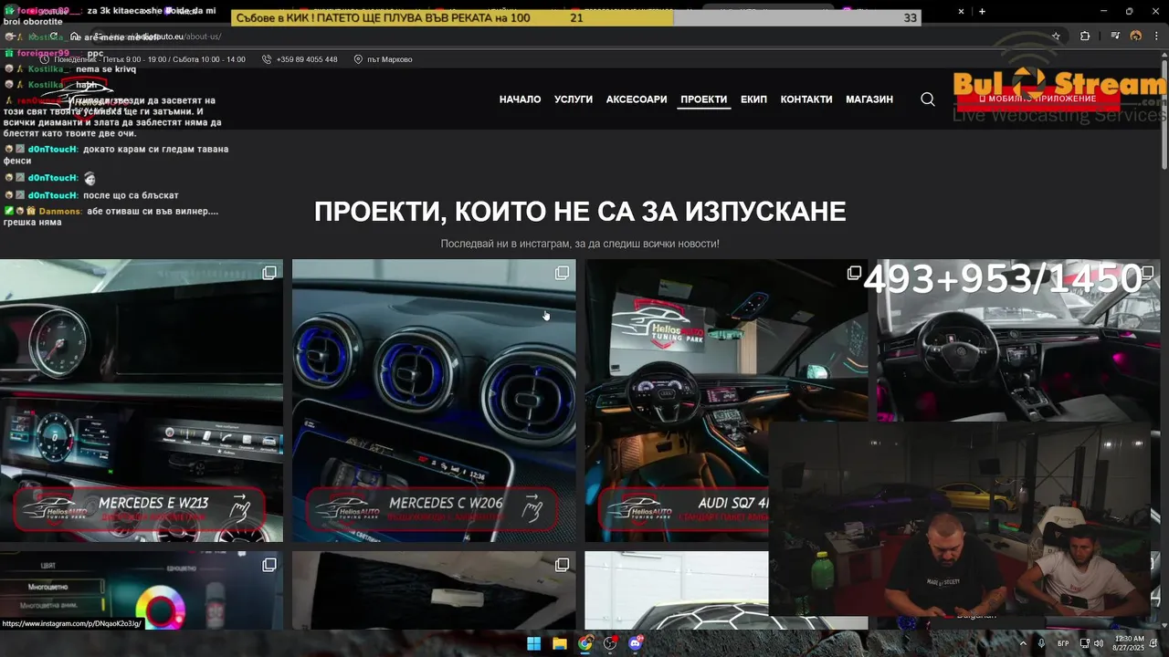This screenshot has width=1169, height=657.
Task: Show hidden system tray icons
Action: (x=1023, y=643)
